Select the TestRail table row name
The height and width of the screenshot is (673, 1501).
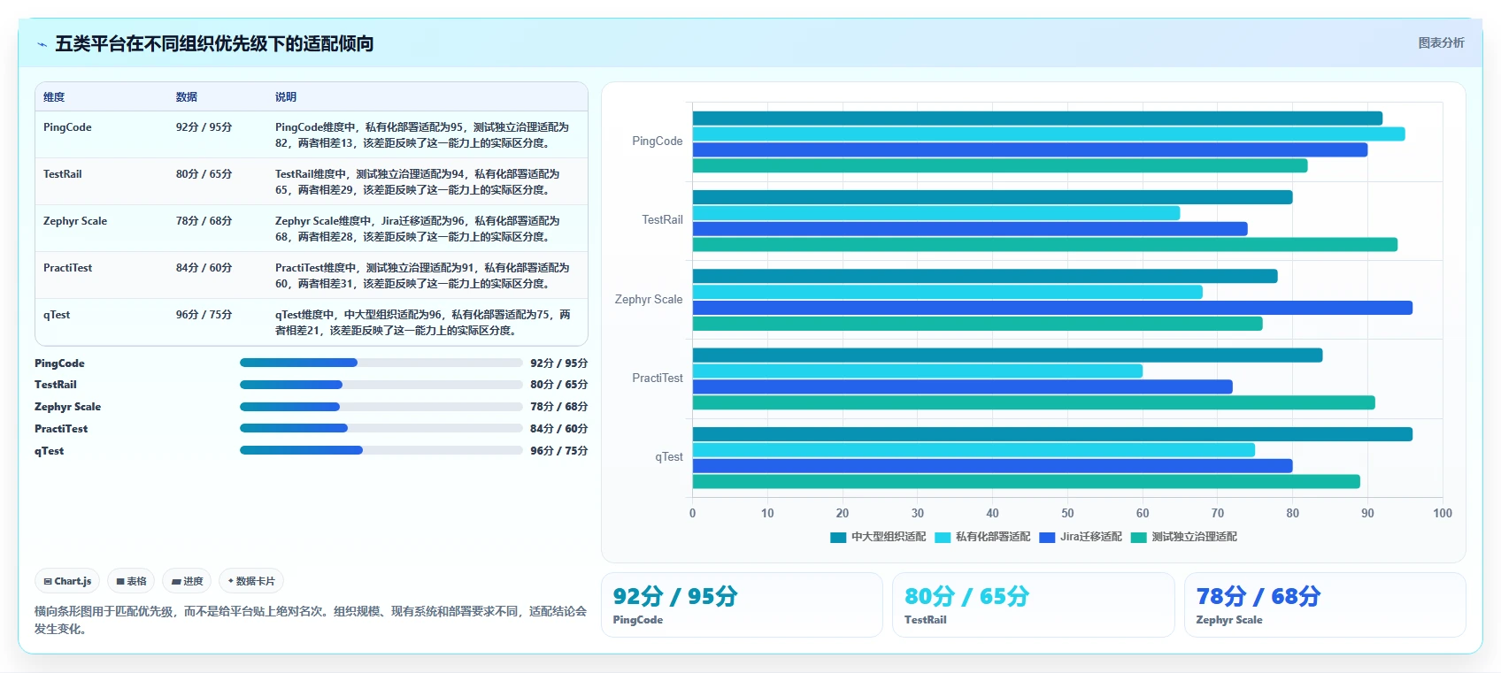(x=62, y=174)
